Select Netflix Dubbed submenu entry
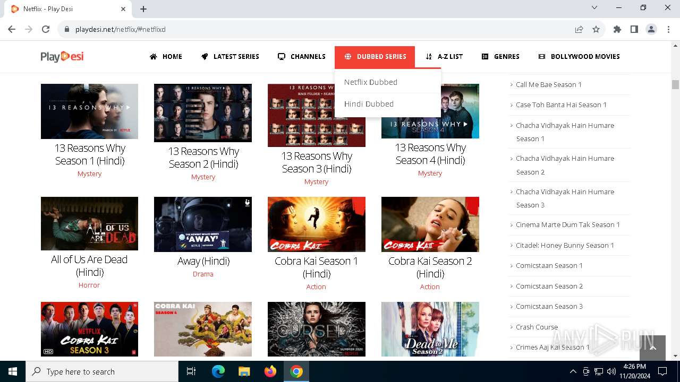This screenshot has width=680, height=382. pos(371,82)
